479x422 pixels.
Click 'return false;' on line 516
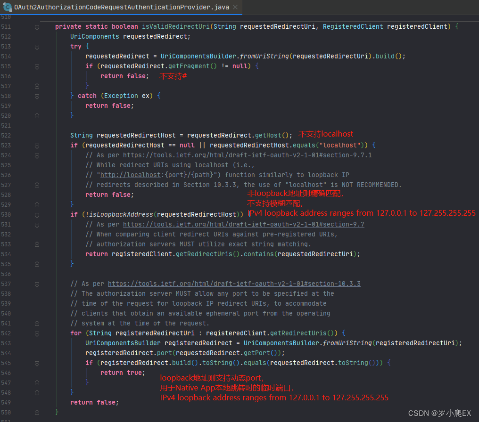click(124, 76)
